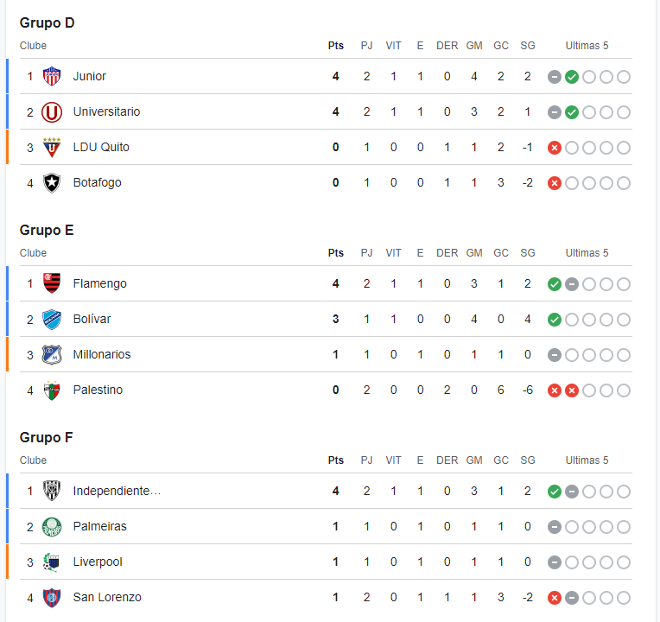Click the Grupo E heading
Screen dimensions: 660x622
(47, 230)
